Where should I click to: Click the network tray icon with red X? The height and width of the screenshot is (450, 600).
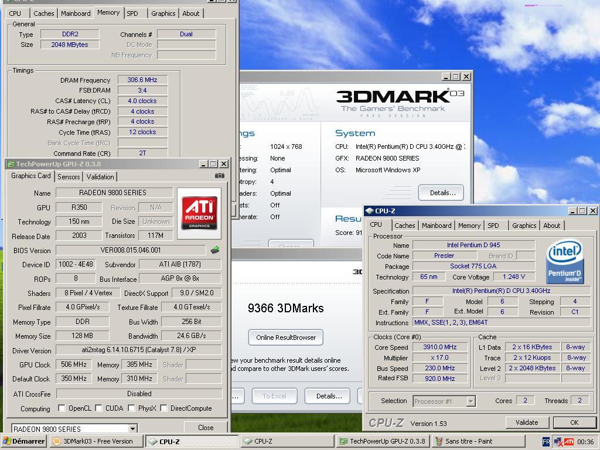[558, 442]
